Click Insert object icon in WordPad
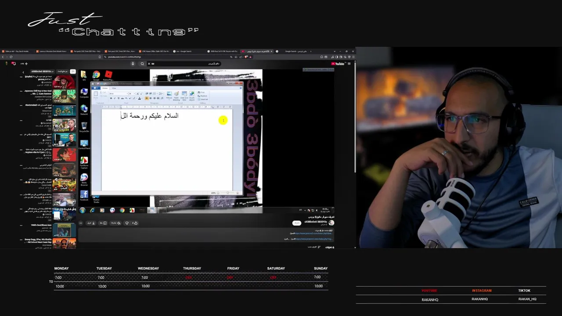 click(192, 96)
